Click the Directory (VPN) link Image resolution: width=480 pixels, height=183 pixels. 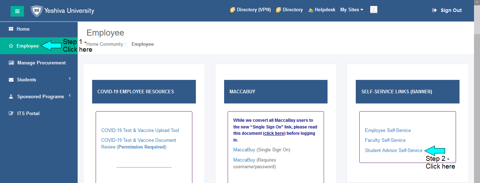click(254, 10)
